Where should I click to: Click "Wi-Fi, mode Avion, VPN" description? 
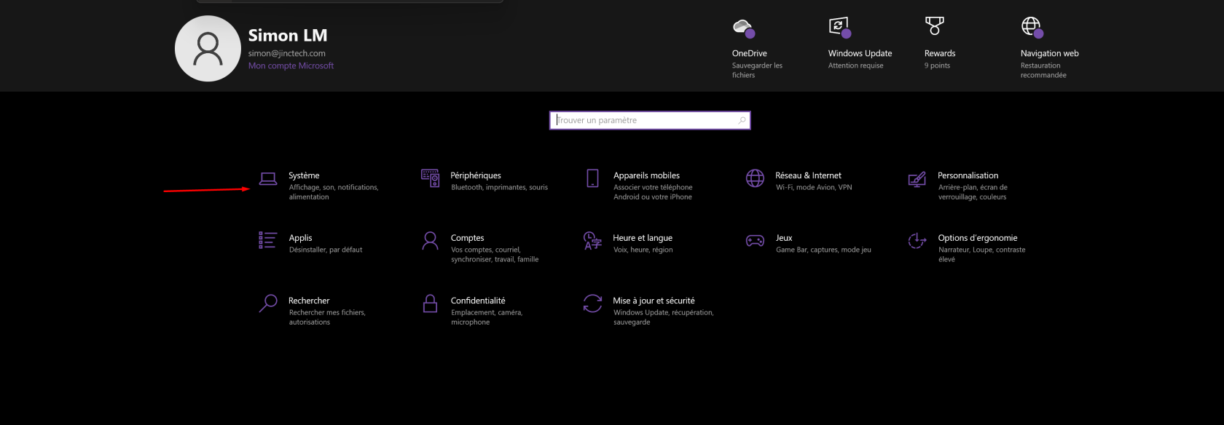tap(814, 187)
